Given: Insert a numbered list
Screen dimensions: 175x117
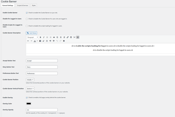Looking at the screenshot, I should [x=50, y=37].
